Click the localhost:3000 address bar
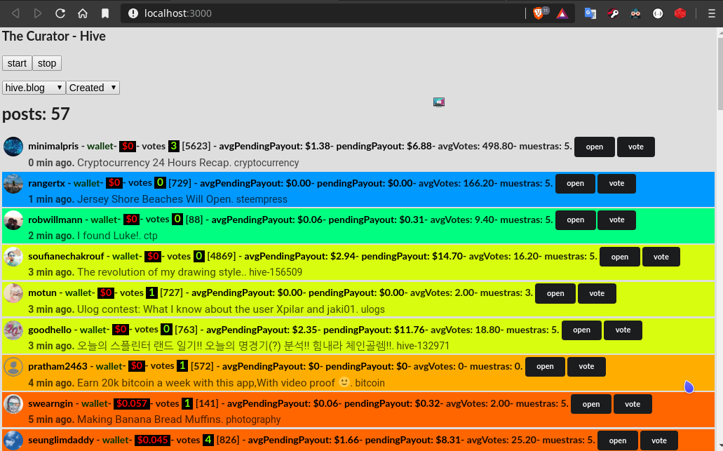Image resolution: width=723 pixels, height=451 pixels. pos(323,13)
